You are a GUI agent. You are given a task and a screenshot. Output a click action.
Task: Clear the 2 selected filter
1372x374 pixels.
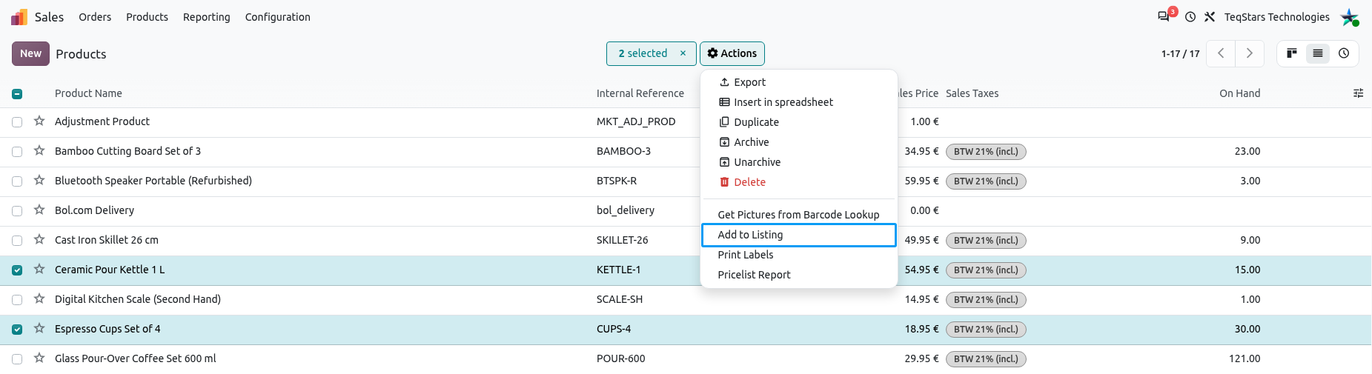pyautogui.click(x=683, y=53)
